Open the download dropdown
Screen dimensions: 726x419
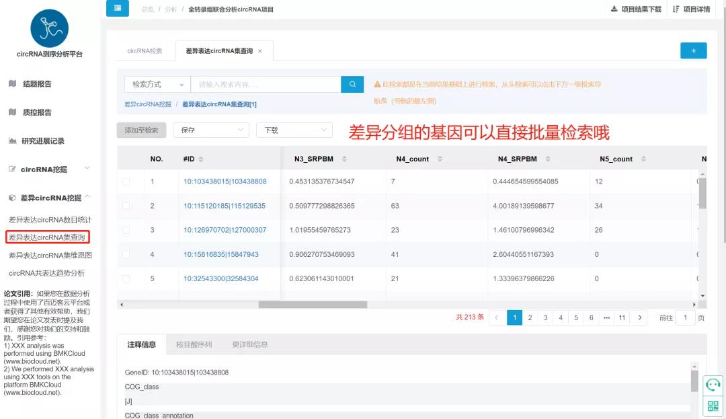294,130
